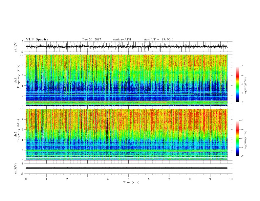Click the time axis tick label "10"

coord(231,179)
